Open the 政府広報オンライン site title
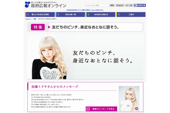 [x=49, y=6]
